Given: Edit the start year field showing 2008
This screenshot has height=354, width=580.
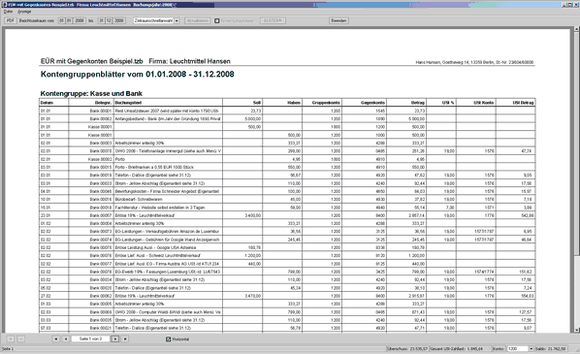Looking at the screenshot, I should pyautogui.click(x=80, y=20).
